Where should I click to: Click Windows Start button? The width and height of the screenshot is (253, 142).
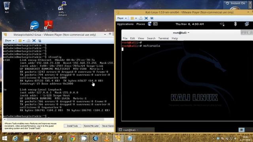tap(4, 138)
